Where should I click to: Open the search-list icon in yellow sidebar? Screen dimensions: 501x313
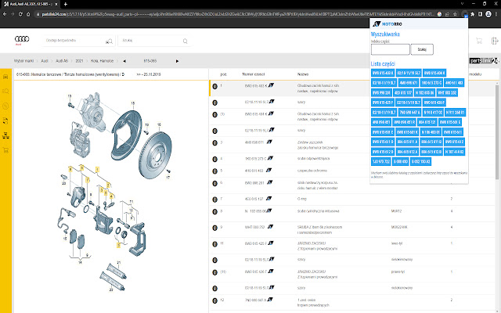[x=5, y=92]
